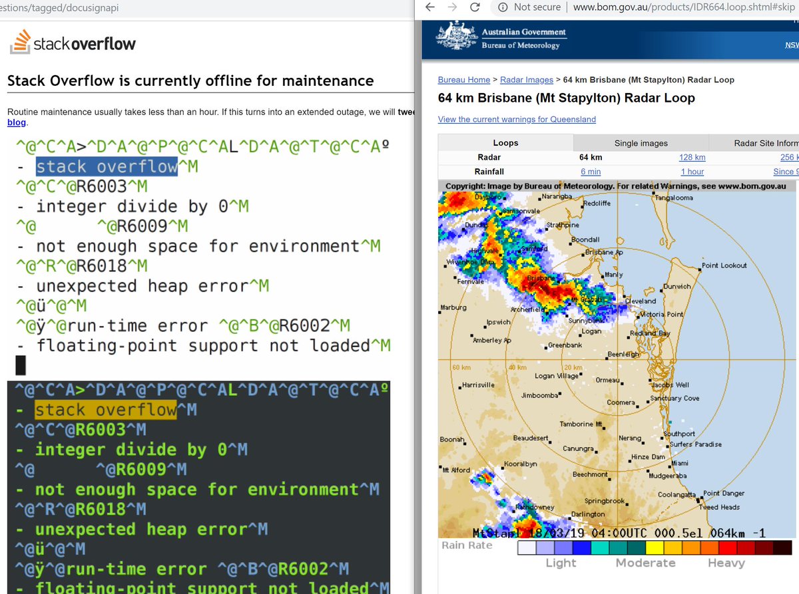
Task: Open the Radar Images breadcrumb link
Action: click(527, 80)
